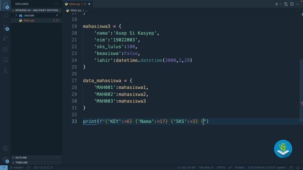Open the Extensions view

(5, 49)
